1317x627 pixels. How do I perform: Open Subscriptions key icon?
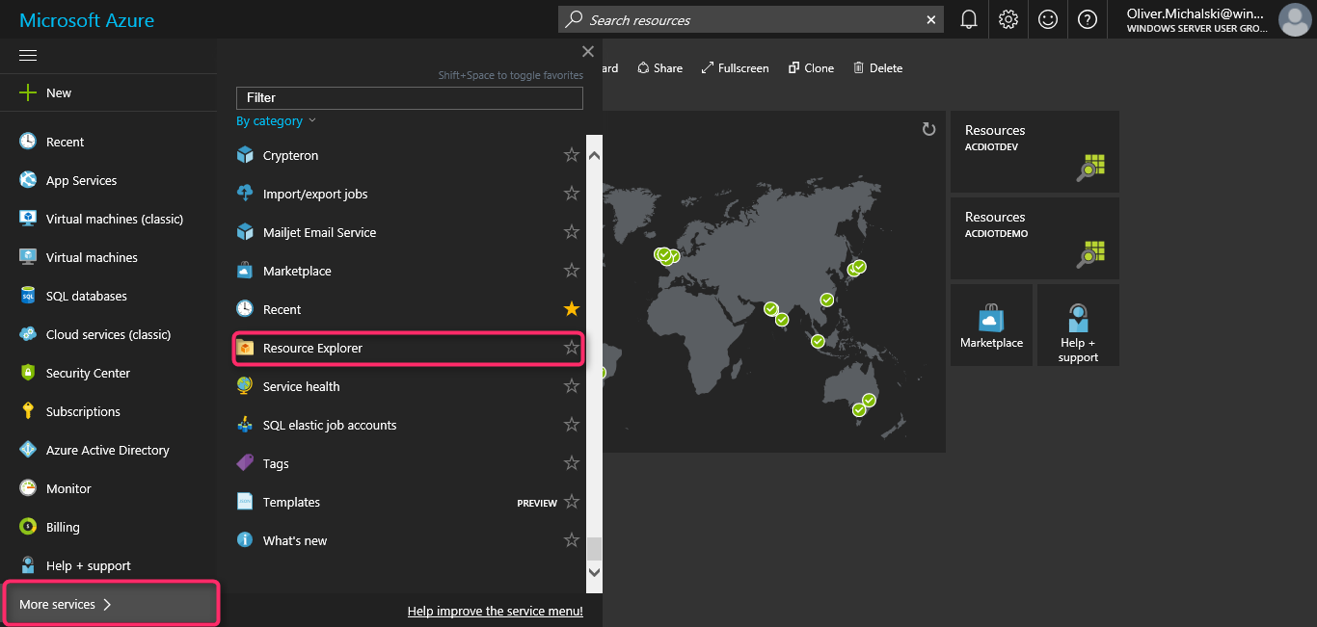(28, 411)
